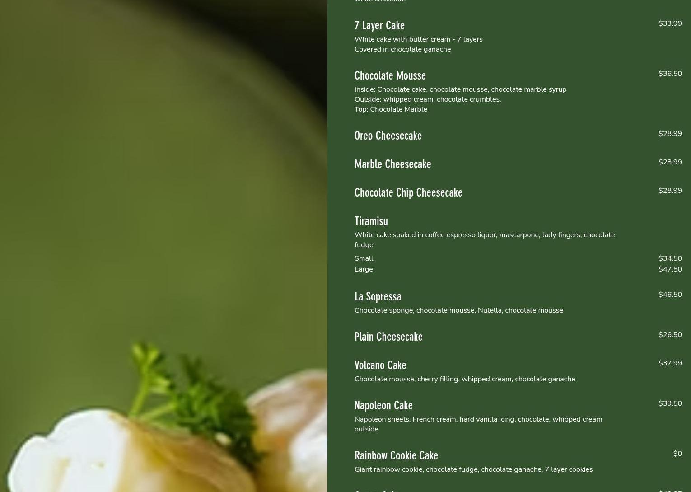Screen dimensions: 691x492
Task: Open the Chocolate Chip Cheesecake item
Action: pyautogui.click(x=408, y=192)
